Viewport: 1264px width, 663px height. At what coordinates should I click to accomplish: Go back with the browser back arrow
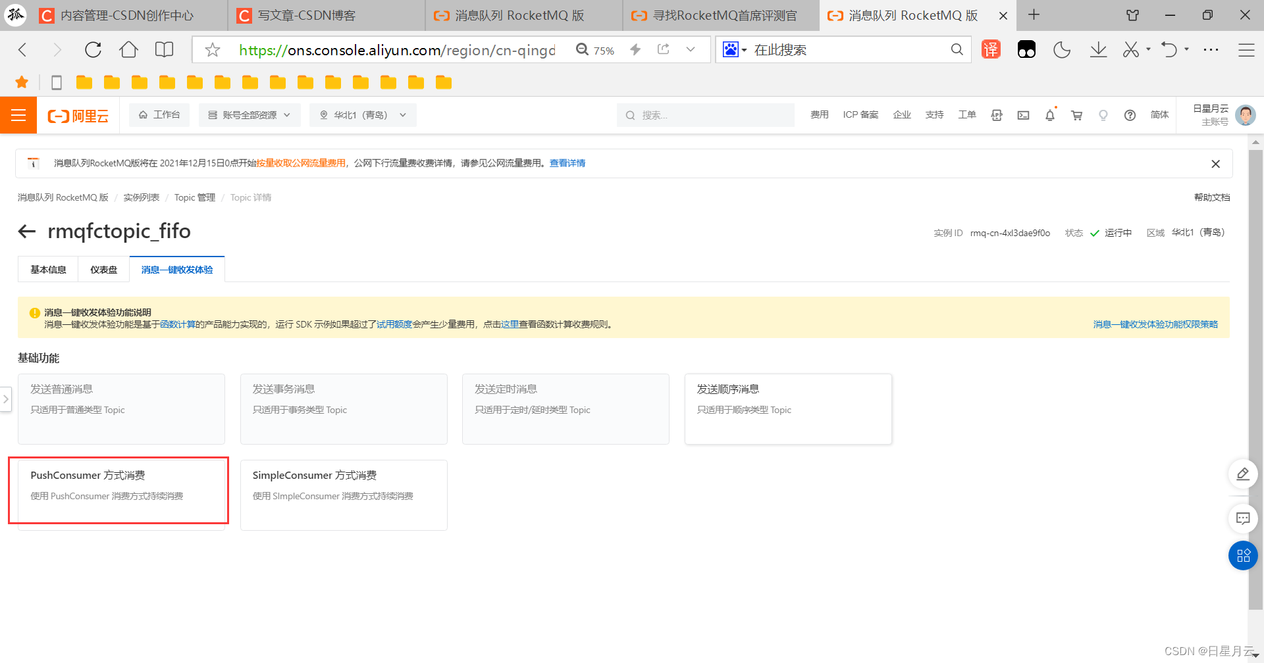pos(23,50)
